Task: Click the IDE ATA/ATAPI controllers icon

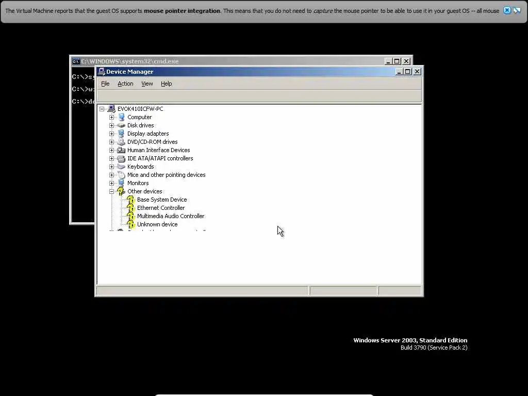Action: point(121,158)
